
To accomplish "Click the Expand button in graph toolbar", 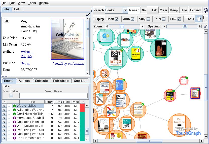I will (195, 10).
